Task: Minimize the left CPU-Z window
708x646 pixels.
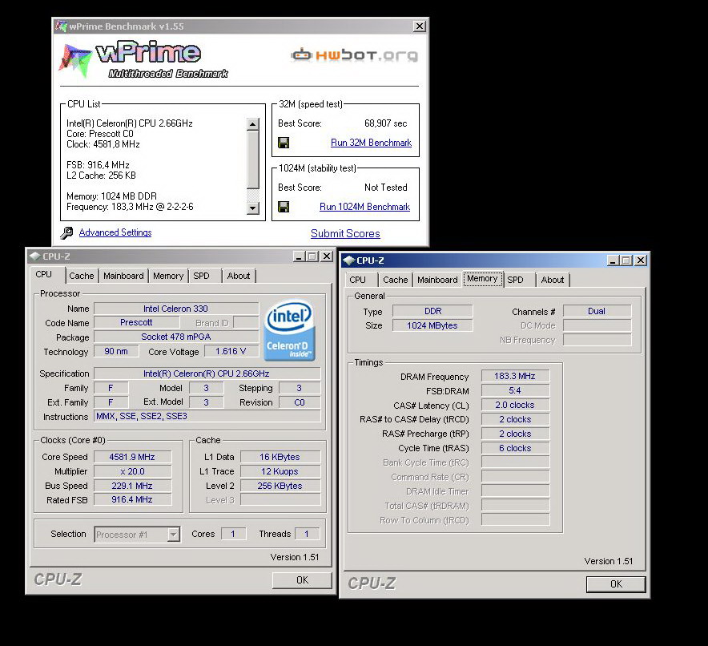Action: coord(299,256)
